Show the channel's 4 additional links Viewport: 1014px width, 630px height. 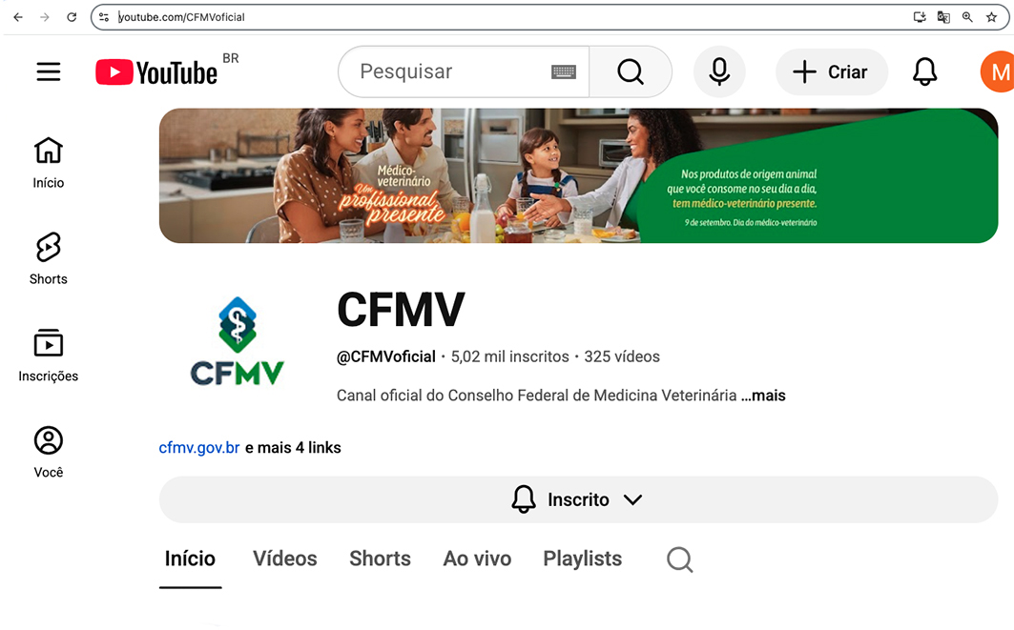point(293,448)
